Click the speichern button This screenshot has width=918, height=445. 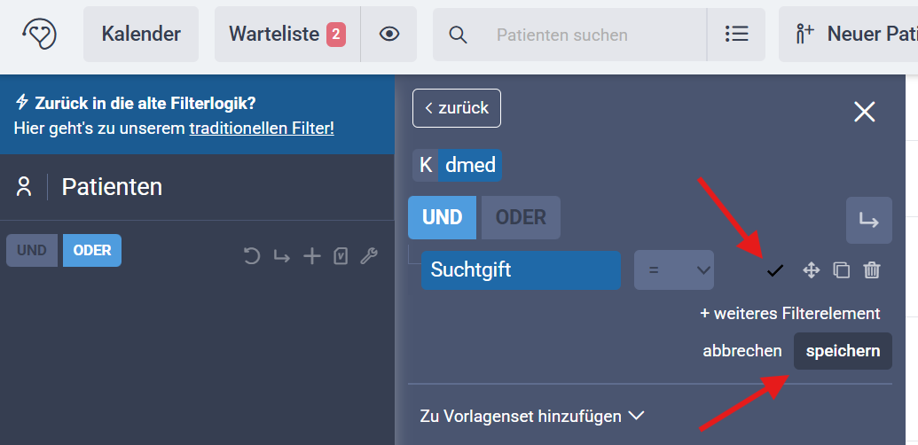[843, 351]
